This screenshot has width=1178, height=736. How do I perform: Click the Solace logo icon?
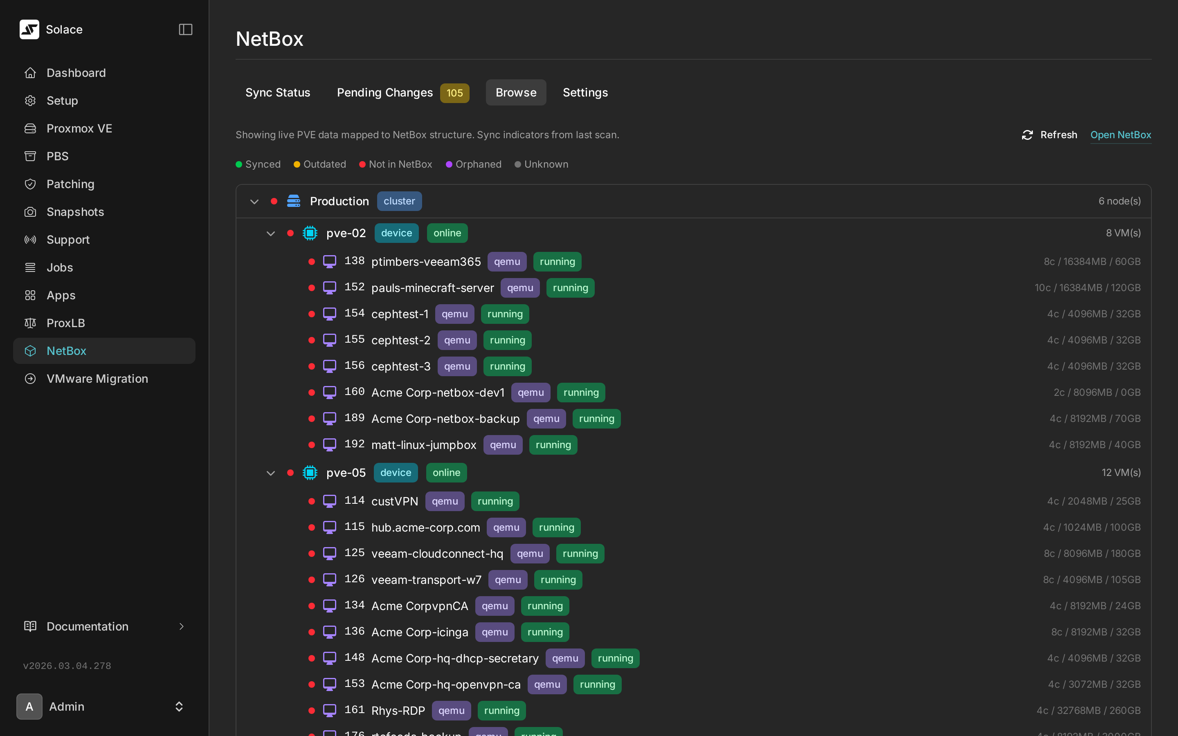(29, 29)
